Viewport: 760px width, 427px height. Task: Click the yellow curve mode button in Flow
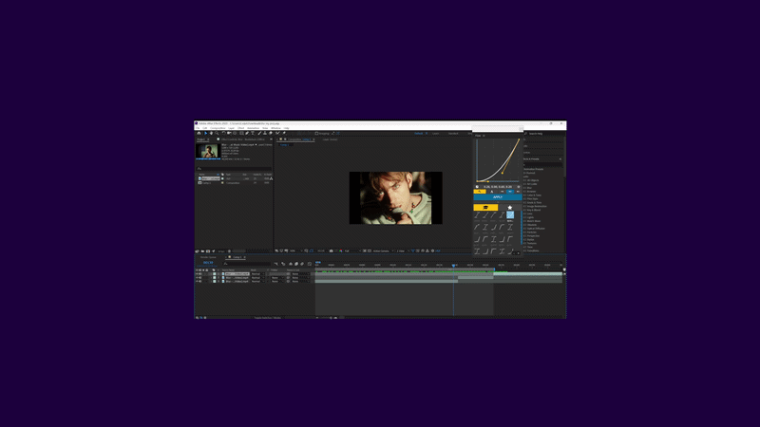tap(480, 192)
